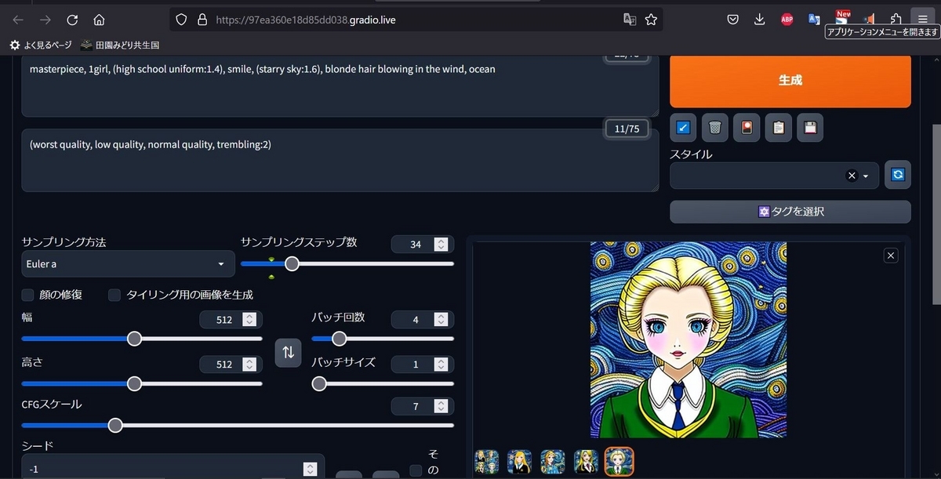This screenshot has width=941, height=479.
Task: Click the orange 生成 button
Action: (790, 80)
